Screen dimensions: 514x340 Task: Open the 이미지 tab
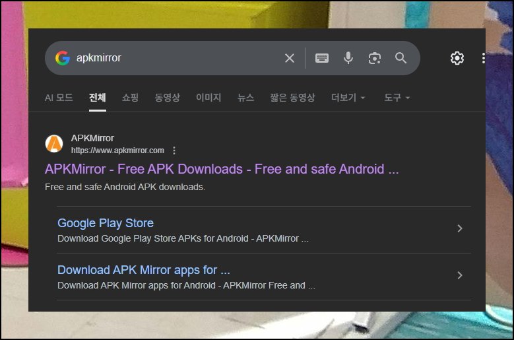[x=209, y=97]
